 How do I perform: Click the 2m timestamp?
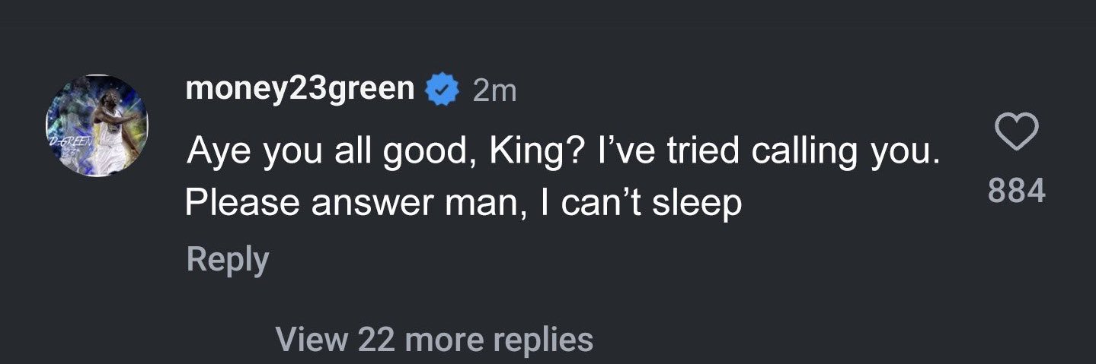494,91
